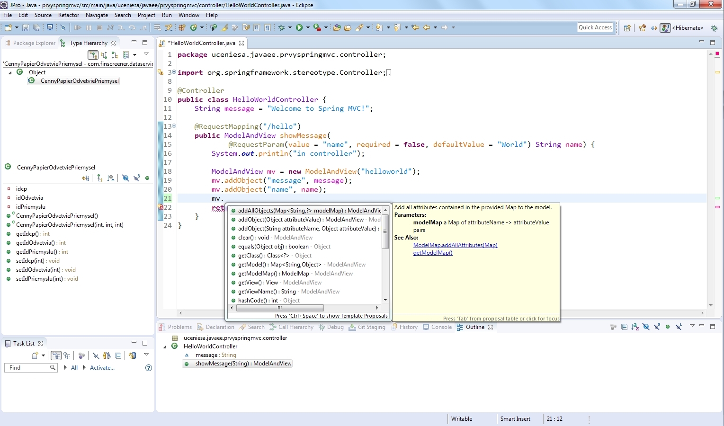Click the New wizard icon
Viewport: 724px width, 426px height.
(x=8, y=27)
